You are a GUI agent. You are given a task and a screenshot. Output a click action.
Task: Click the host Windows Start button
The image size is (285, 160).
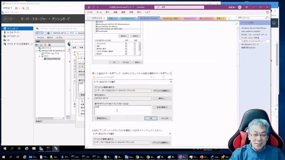coord(4,157)
